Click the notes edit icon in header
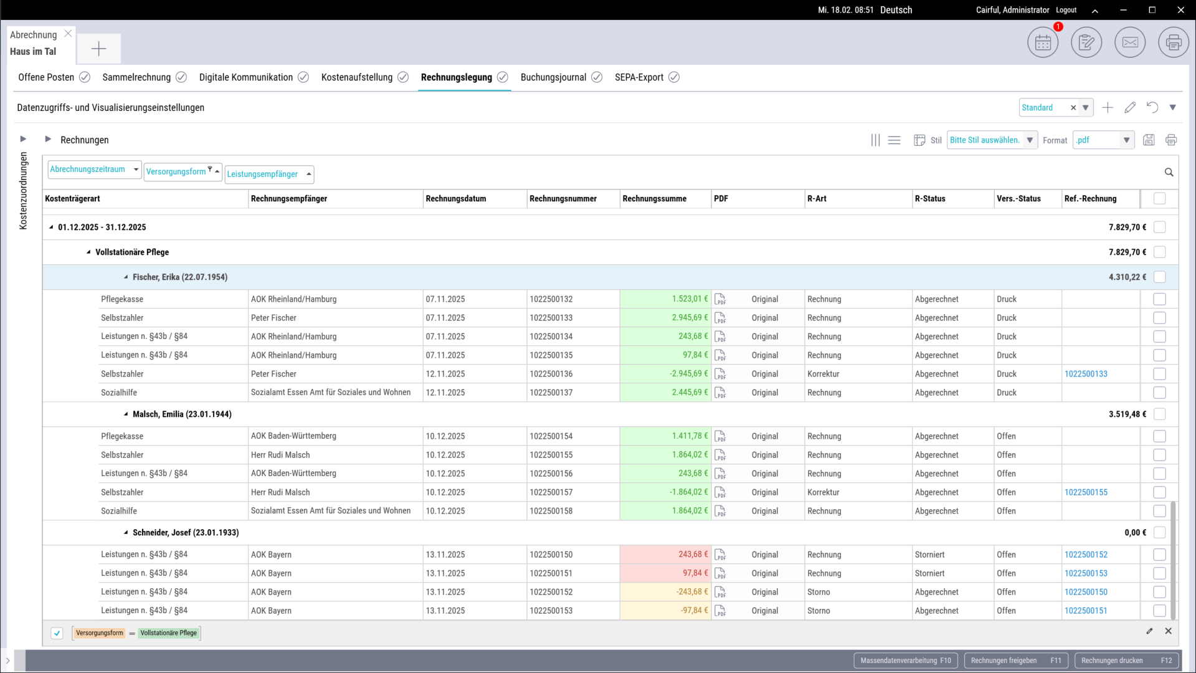Image resolution: width=1196 pixels, height=673 pixels. 1086,42
